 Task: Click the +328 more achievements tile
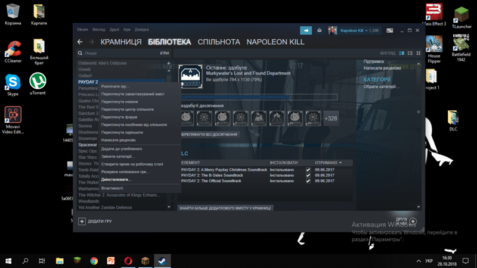(x=331, y=119)
